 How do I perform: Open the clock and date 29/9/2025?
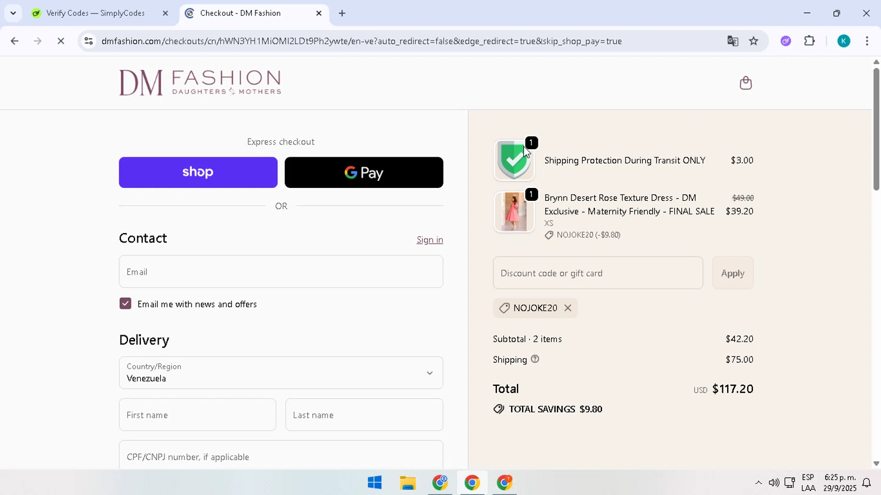(x=840, y=483)
